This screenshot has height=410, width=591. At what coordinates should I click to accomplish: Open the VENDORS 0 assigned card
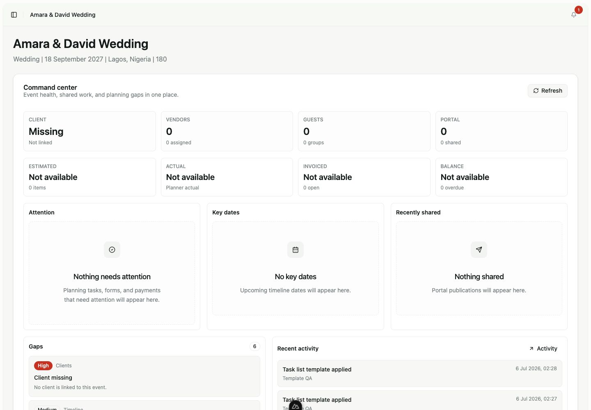click(227, 131)
